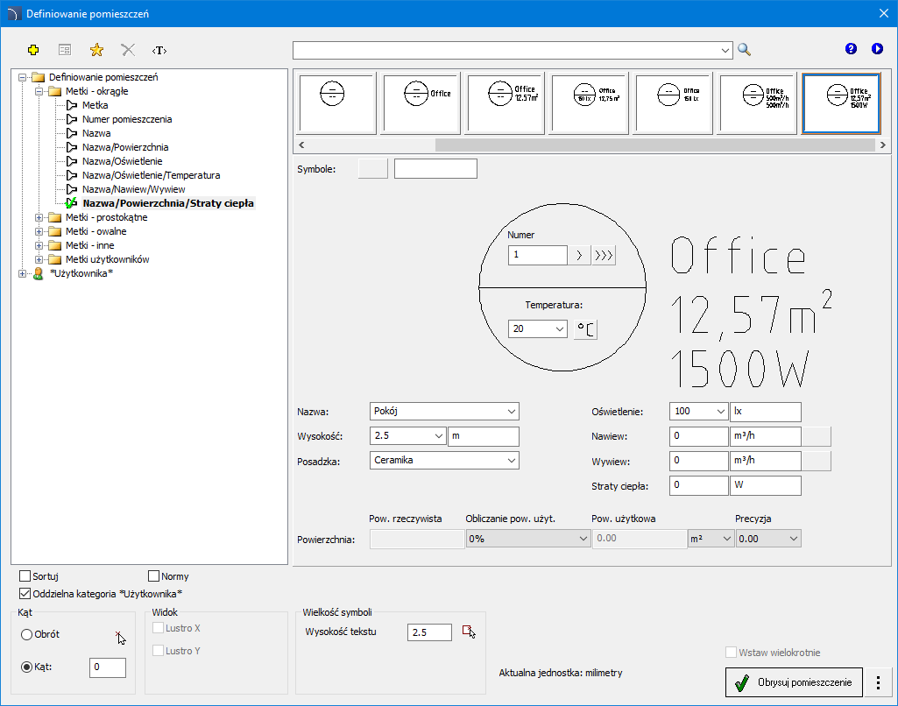Click the text style T icon

tap(159, 50)
